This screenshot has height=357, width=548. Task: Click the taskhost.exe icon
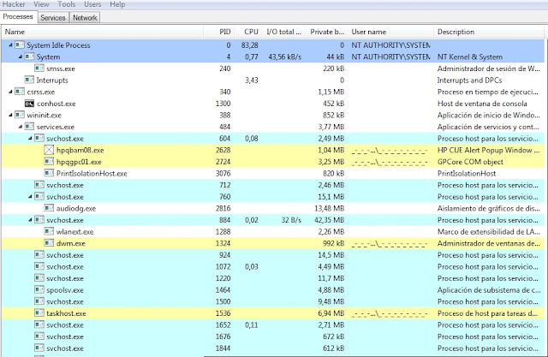[x=39, y=313]
